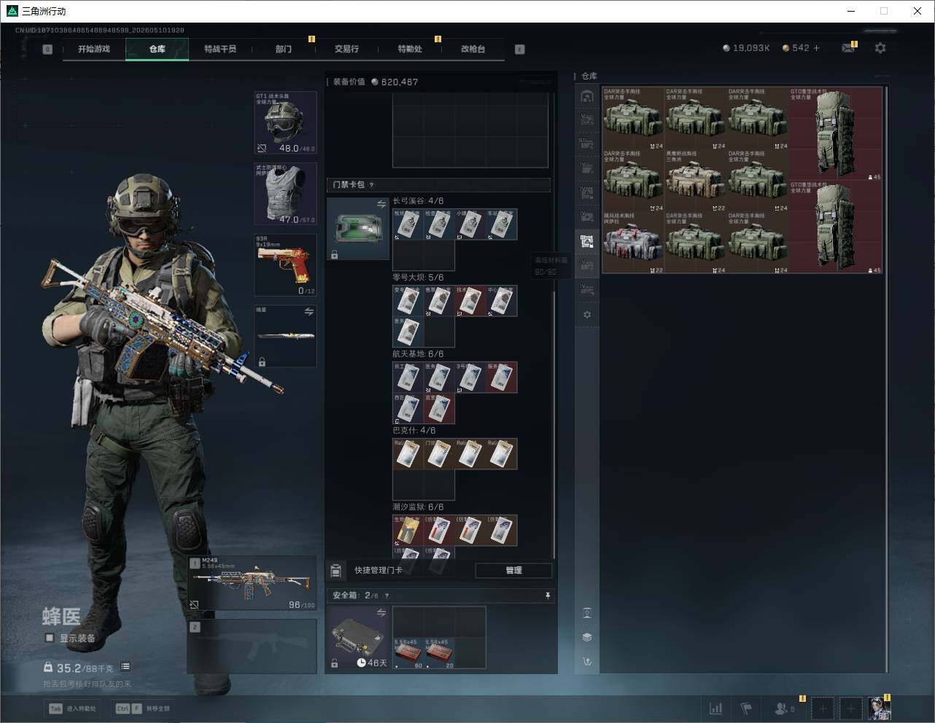Select the safe box case thumbnail
This screenshot has width=935, height=723.
357,638
